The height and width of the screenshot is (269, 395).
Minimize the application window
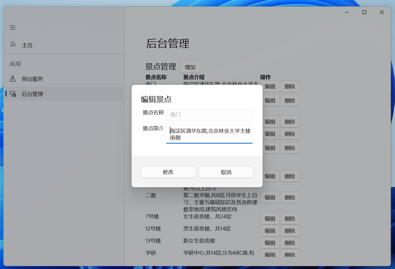(347, 12)
